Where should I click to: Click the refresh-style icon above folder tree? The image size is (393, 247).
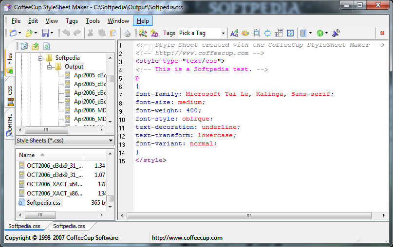click(24, 46)
